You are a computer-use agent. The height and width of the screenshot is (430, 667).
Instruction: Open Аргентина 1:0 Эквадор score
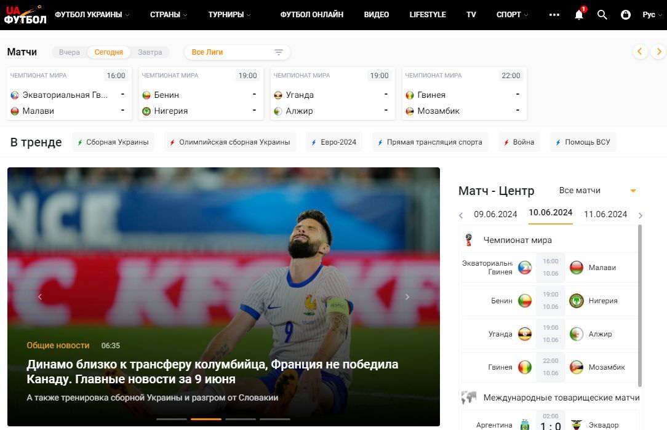click(551, 425)
